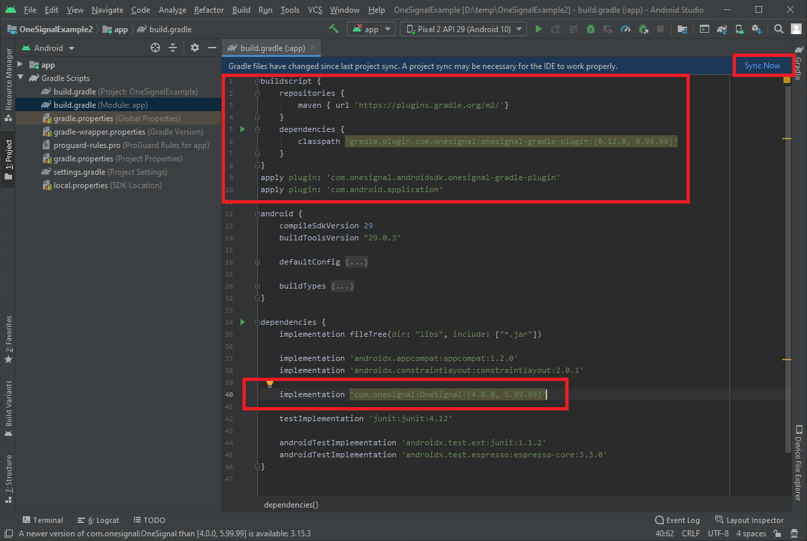Open the Android view selector dropdown
Image resolution: width=807 pixels, height=541 pixels.
click(48, 48)
